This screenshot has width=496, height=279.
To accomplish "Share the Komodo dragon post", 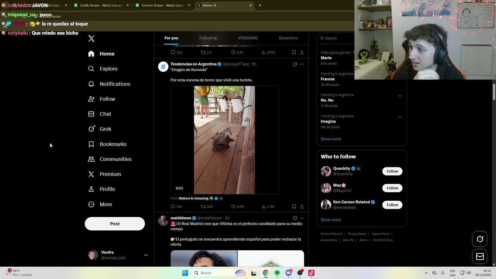I will [x=302, y=207].
